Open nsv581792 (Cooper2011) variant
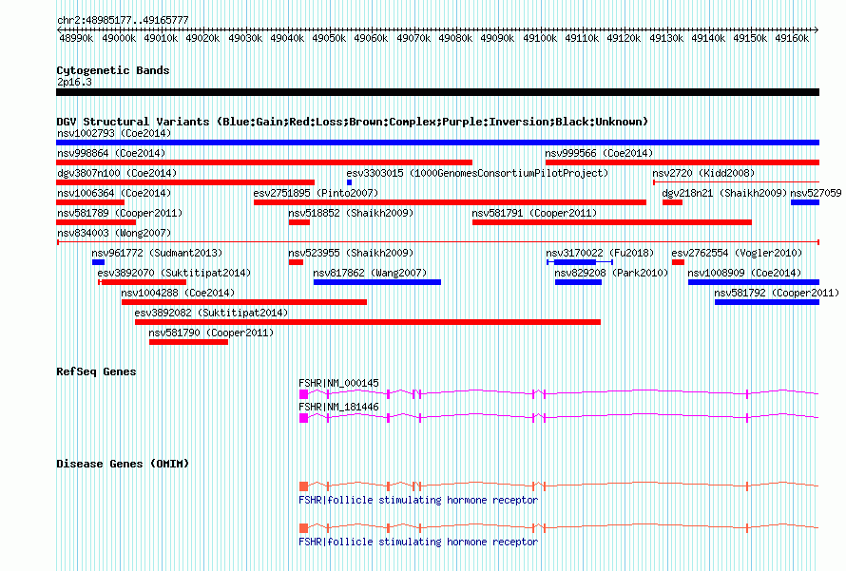Screen dimensions: 846x571 pyautogui.click(x=767, y=302)
